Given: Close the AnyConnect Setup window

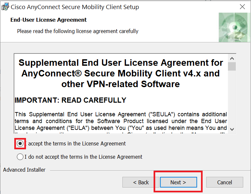Looking at the screenshot, I should (242, 7).
